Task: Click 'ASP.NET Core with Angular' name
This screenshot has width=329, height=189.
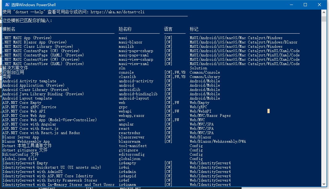Action: [x=29, y=124]
